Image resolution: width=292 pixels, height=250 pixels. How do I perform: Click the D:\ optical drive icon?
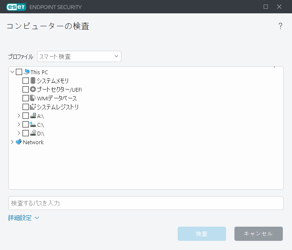[x=33, y=133]
